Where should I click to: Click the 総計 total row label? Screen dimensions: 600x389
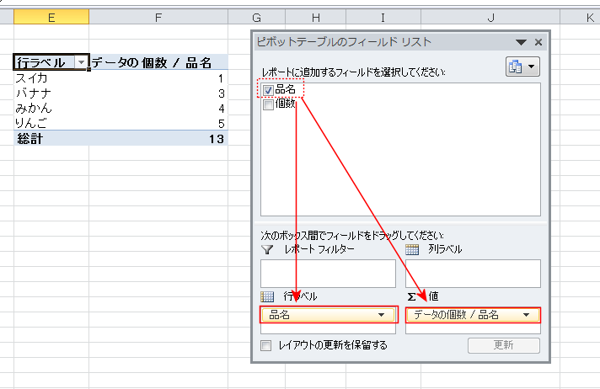[x=51, y=138]
